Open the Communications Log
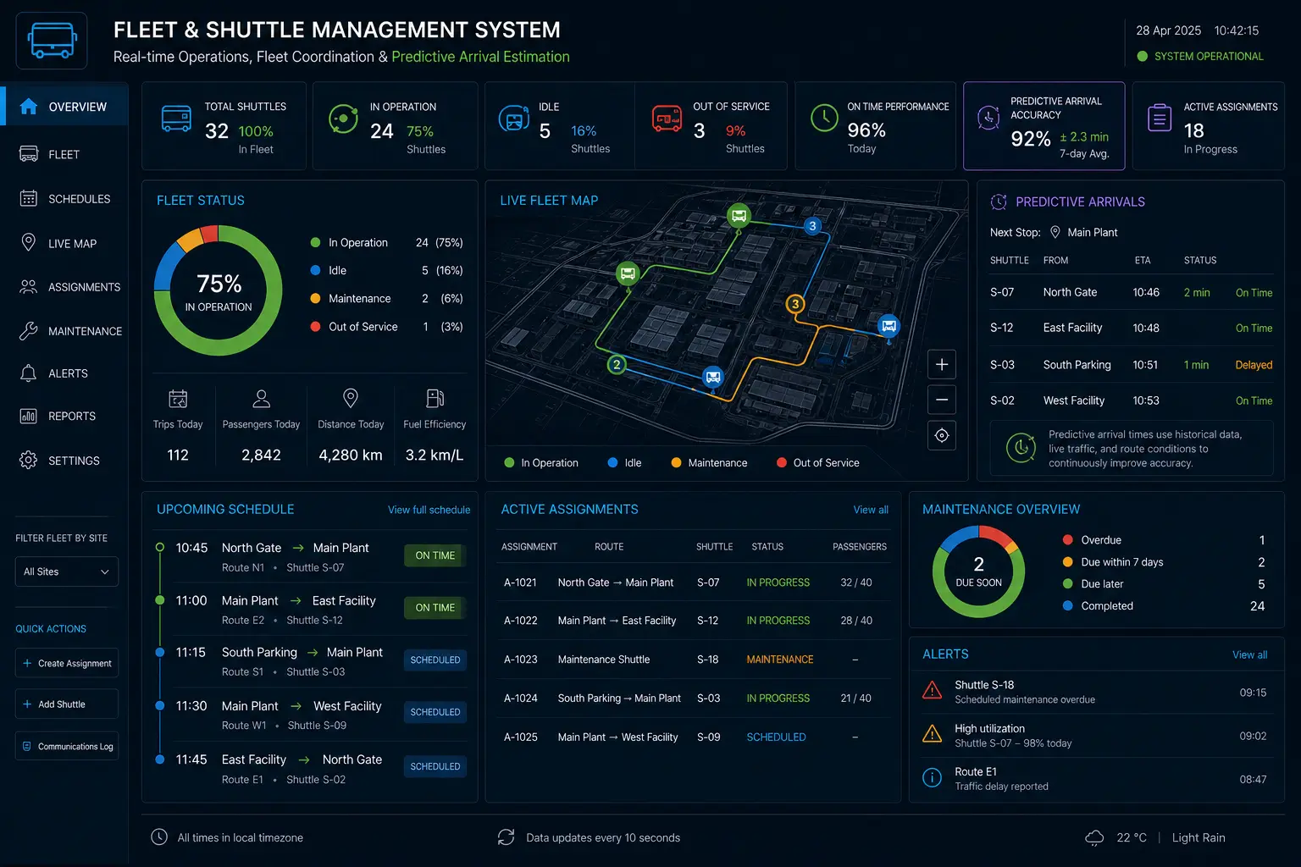Image resolution: width=1301 pixels, height=867 pixels. coord(67,746)
